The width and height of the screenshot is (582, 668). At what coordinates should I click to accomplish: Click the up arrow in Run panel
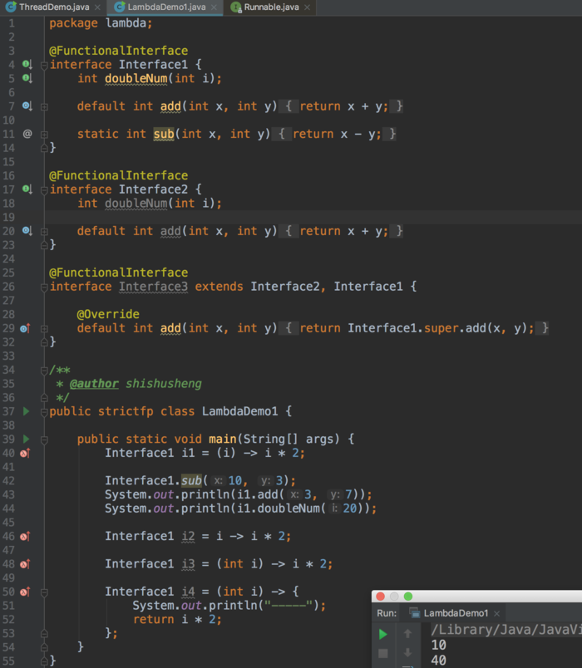click(x=407, y=634)
